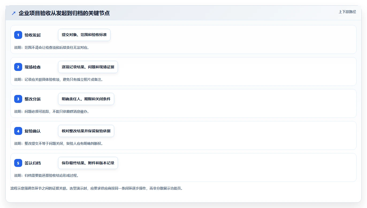
Task: Click the 逐项记录结果、问题和现场证据 chip
Action: click(x=88, y=67)
